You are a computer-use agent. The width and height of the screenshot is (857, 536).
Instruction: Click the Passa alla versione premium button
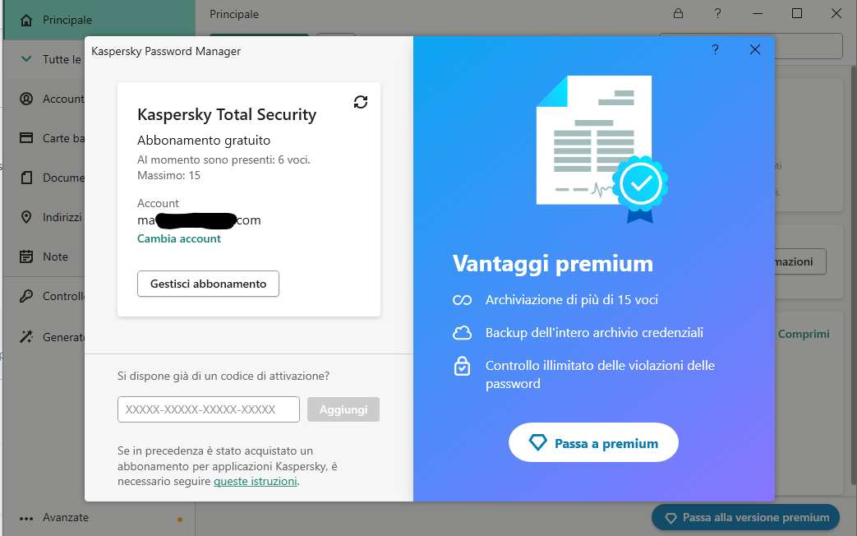pyautogui.click(x=746, y=518)
